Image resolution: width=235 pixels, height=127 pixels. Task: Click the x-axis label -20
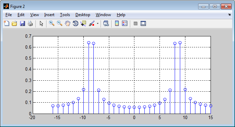point(32,118)
